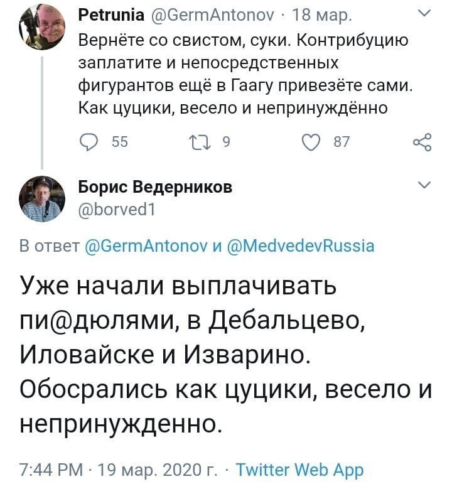Click the @GermAntonov handle beside Petrunia's name
The height and width of the screenshot is (484, 452).
(212, 15)
